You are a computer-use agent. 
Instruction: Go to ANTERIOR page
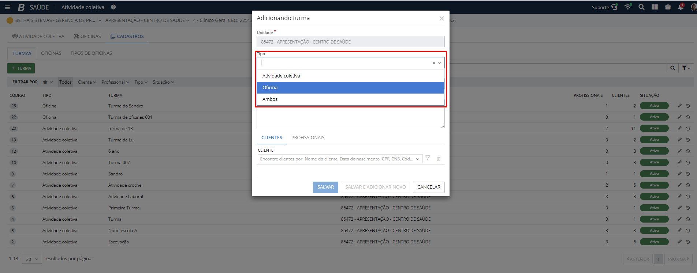(638, 259)
